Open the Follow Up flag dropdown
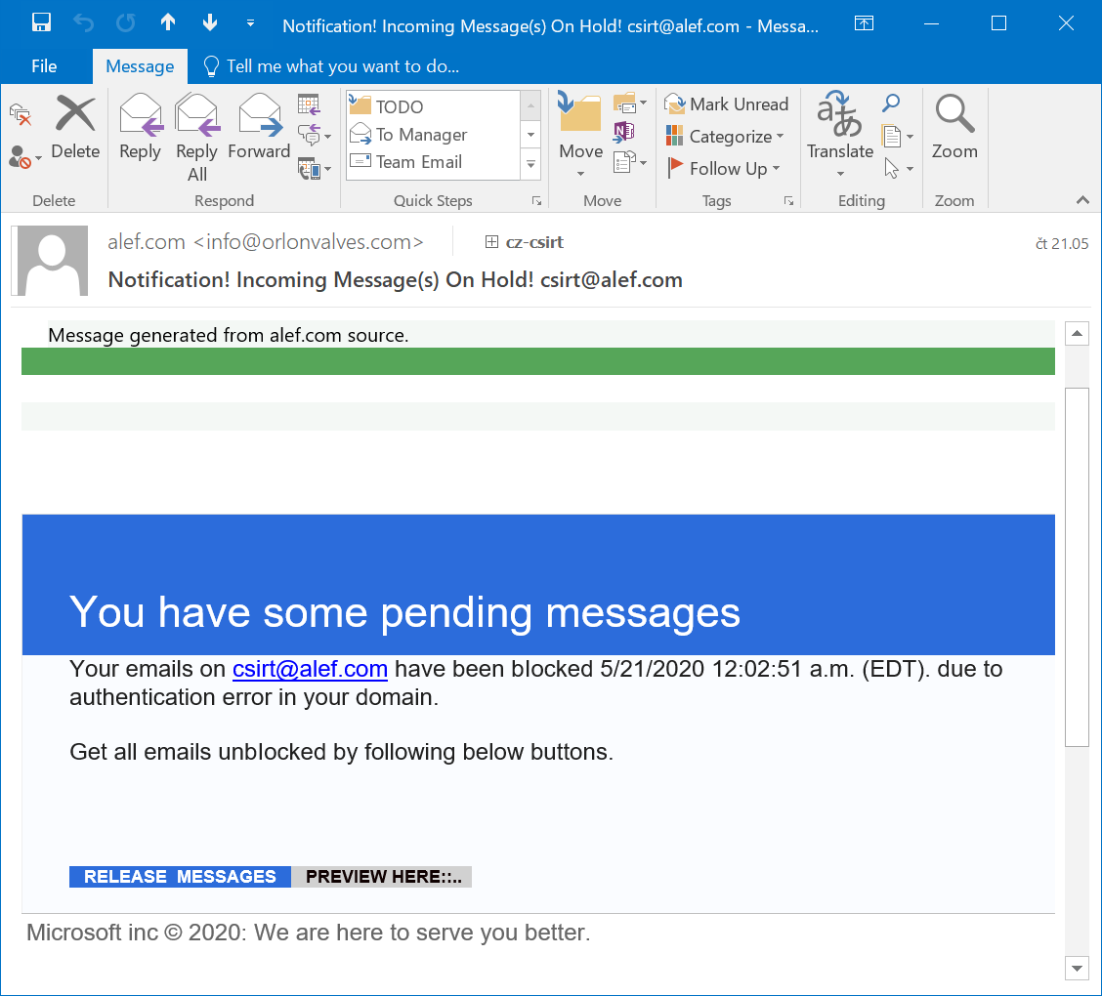The width and height of the screenshot is (1102, 996). (x=725, y=169)
